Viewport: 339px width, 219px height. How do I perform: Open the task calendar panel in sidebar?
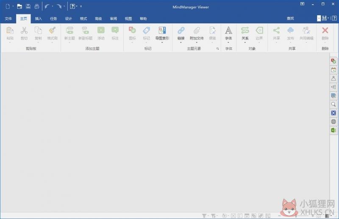tap(333, 70)
